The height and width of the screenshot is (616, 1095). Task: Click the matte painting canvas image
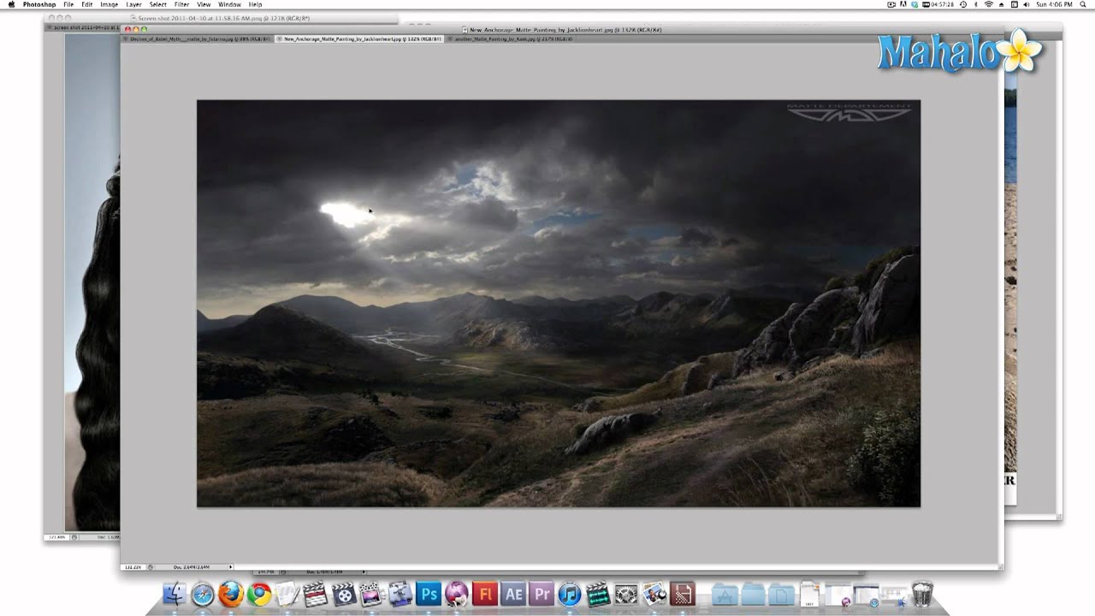559,303
